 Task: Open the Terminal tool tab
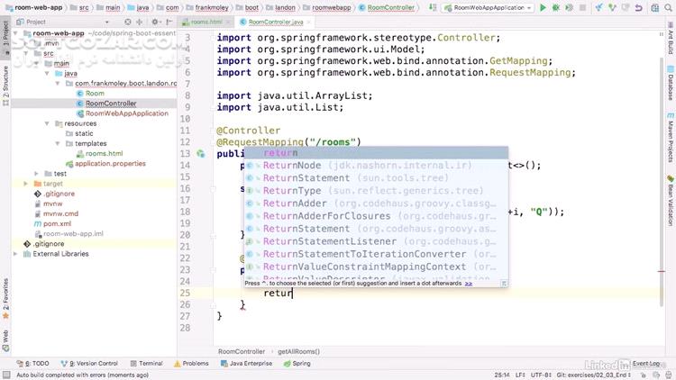(147, 364)
